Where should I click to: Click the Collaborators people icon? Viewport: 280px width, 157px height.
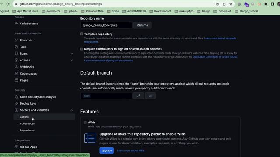coord(17,24)
